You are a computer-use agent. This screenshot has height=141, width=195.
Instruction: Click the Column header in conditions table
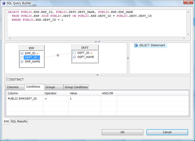25,93
